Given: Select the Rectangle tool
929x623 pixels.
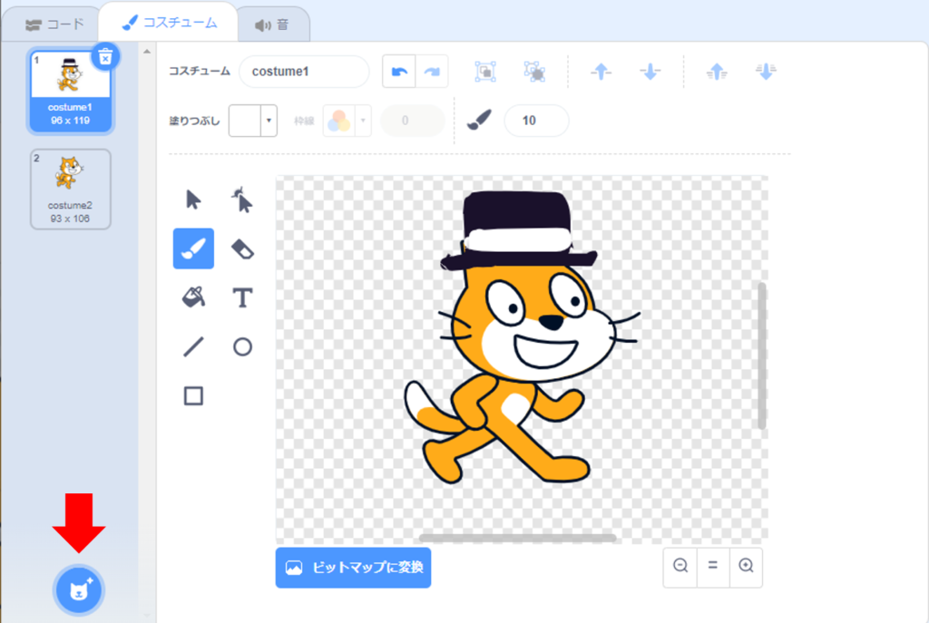Looking at the screenshot, I should [x=193, y=395].
